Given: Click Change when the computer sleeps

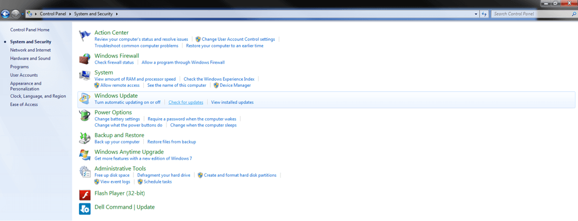Looking at the screenshot, I should click(x=203, y=125).
